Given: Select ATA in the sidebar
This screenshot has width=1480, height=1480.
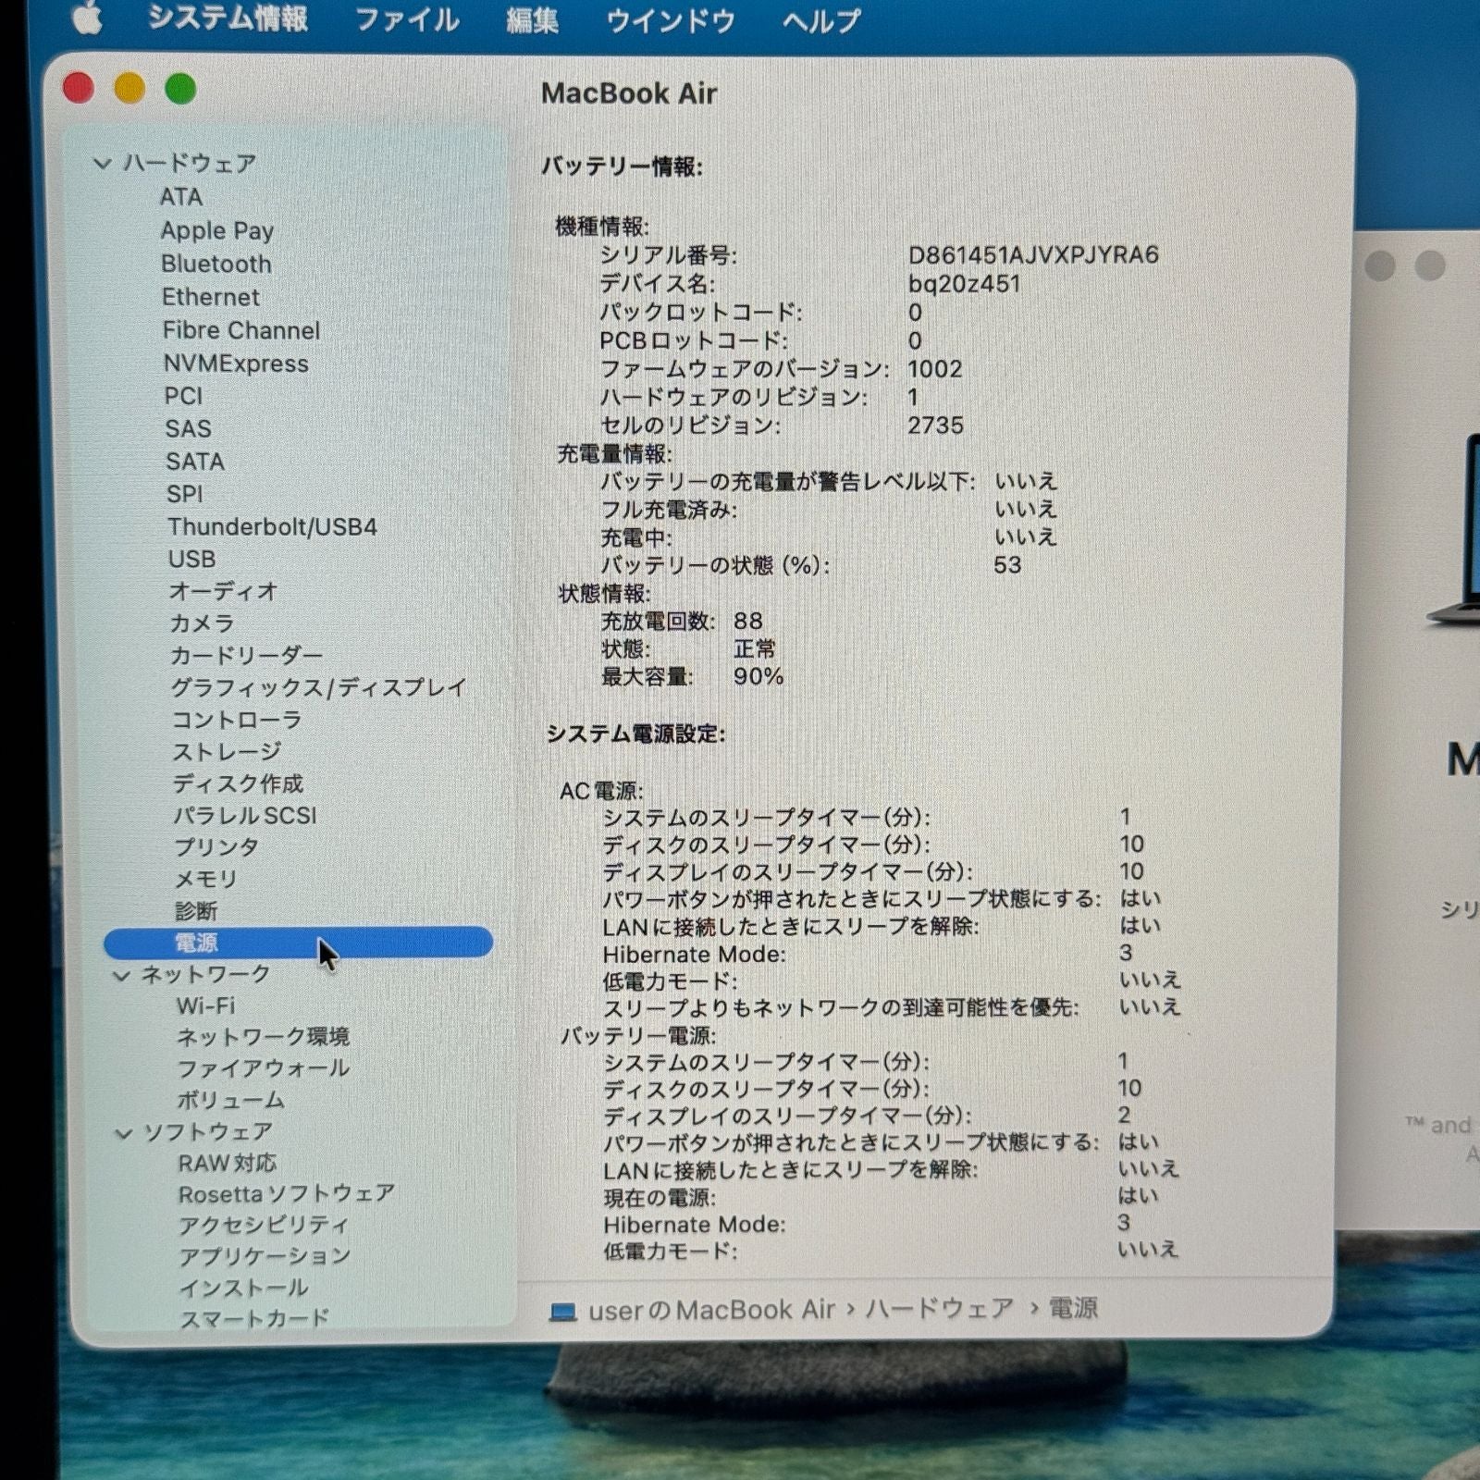Looking at the screenshot, I should click(180, 197).
